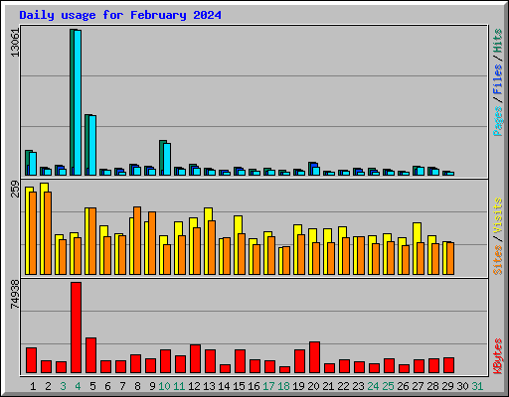Click the 74938 axis value

point(15,294)
